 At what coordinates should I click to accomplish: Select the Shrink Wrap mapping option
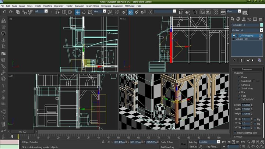(239, 88)
